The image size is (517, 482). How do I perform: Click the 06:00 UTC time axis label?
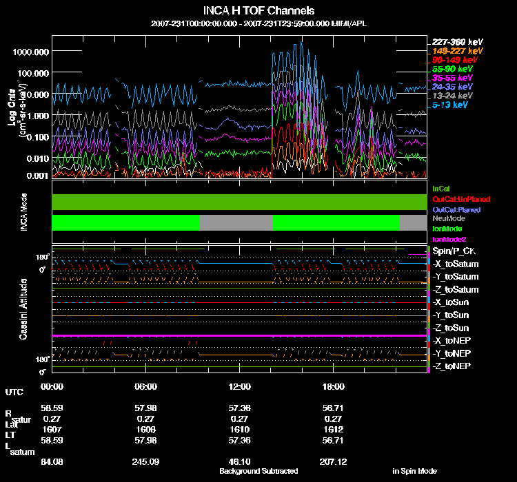tap(145, 386)
